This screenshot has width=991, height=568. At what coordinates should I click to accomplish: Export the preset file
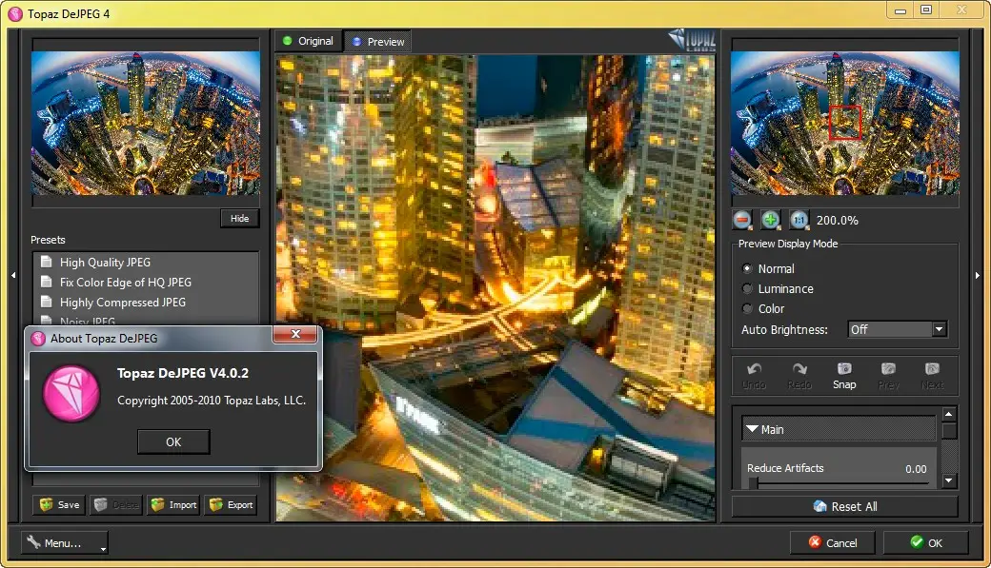(x=231, y=505)
